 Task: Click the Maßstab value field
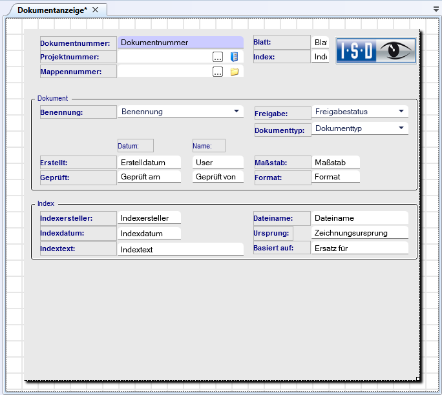click(x=336, y=163)
